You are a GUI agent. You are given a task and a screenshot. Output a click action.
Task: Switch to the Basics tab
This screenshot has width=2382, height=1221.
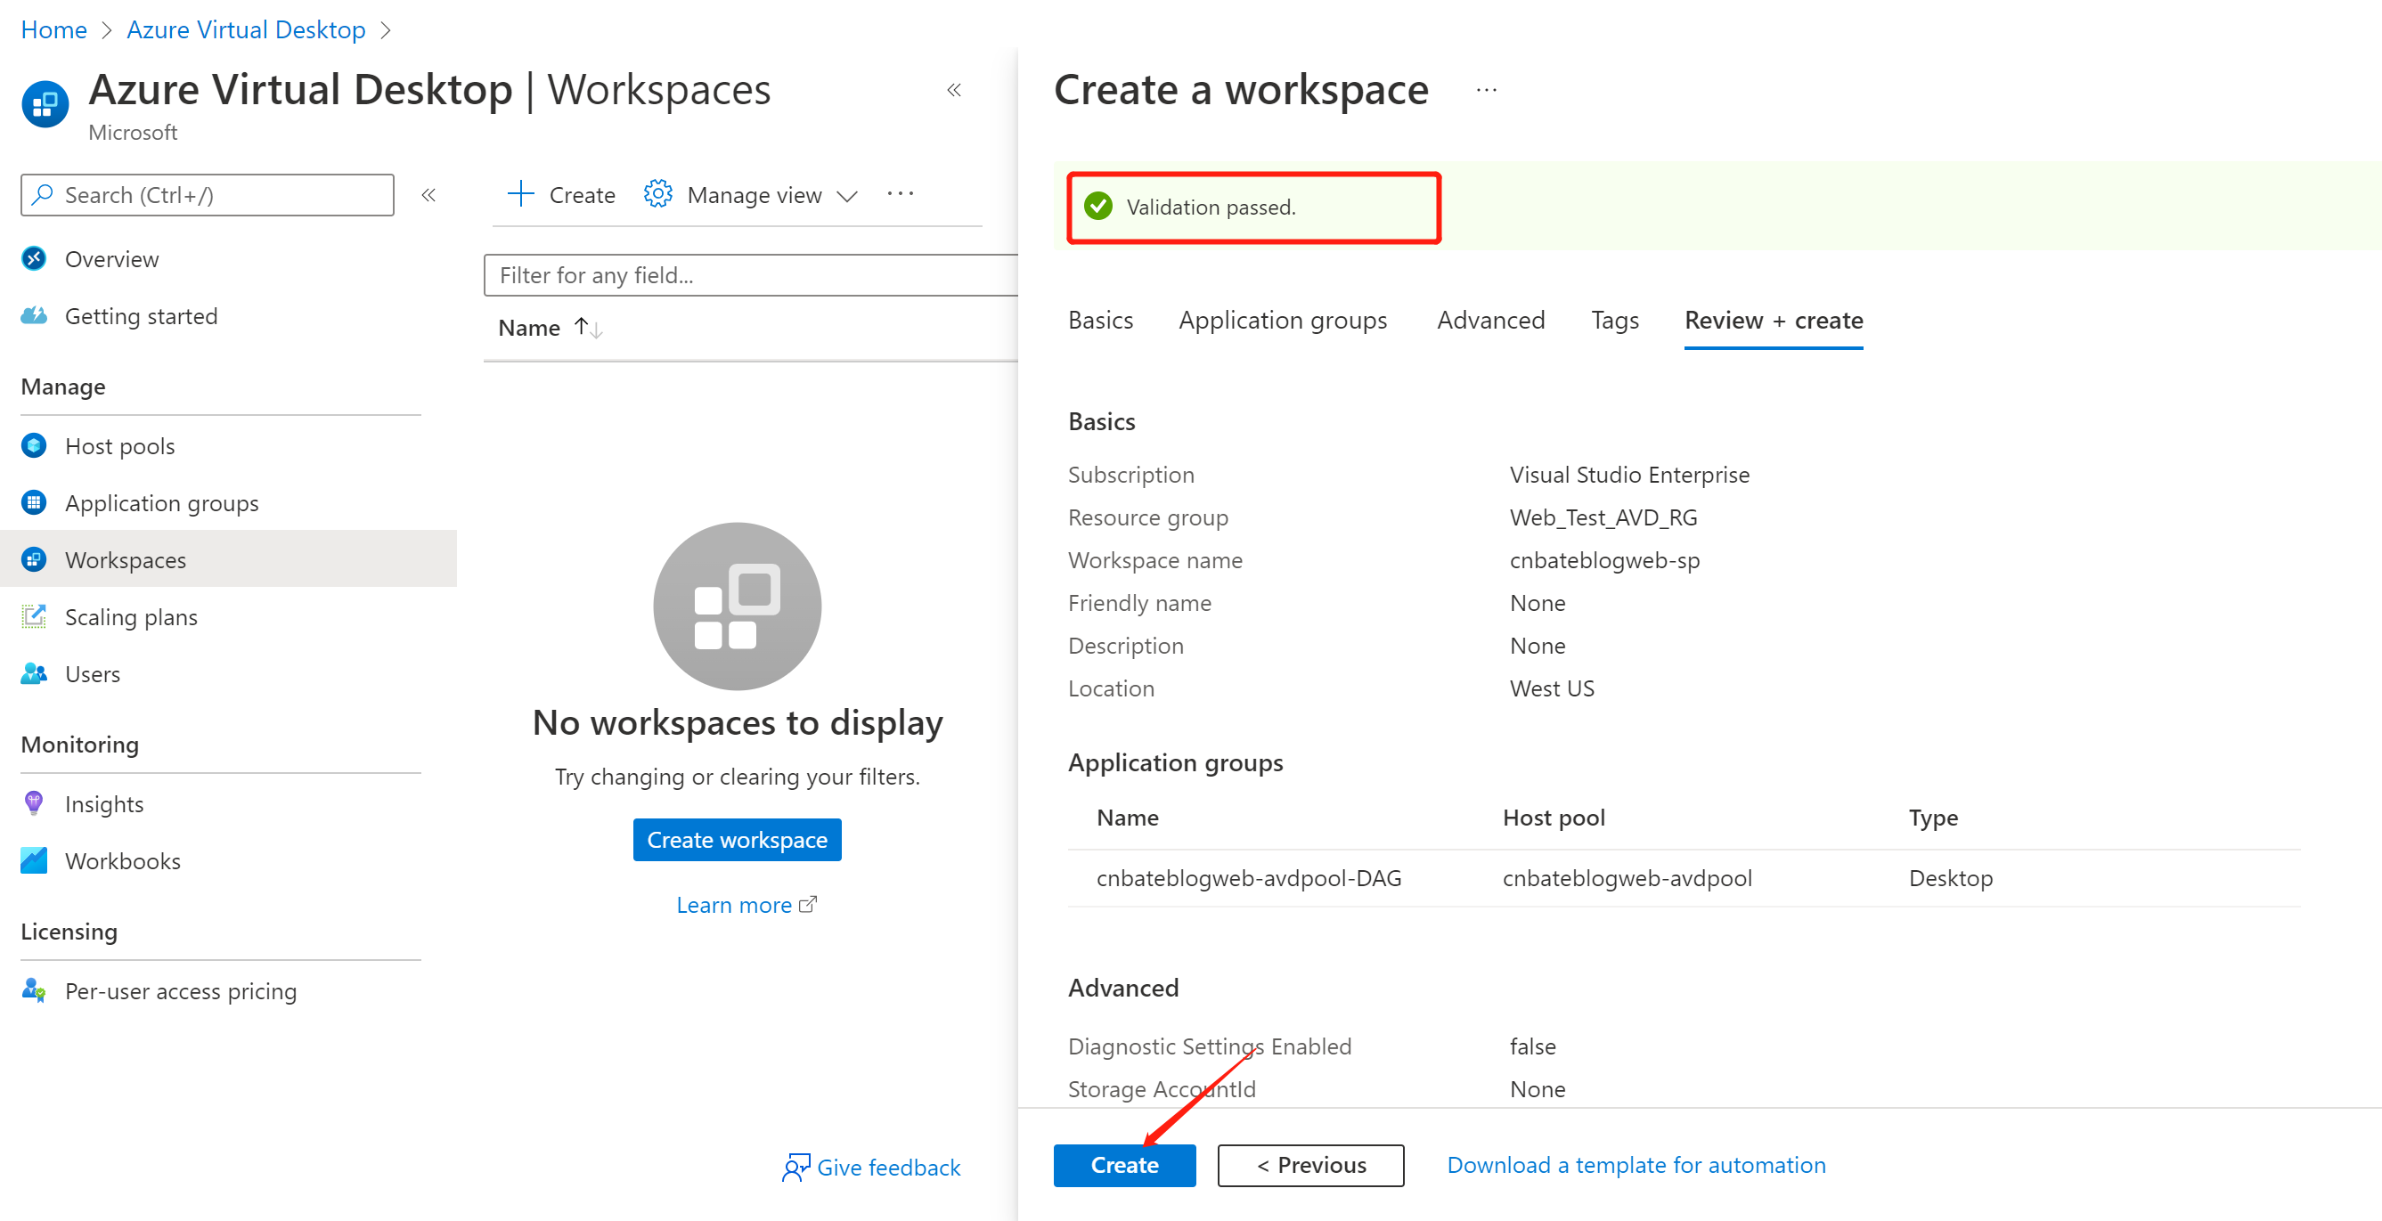1100,320
